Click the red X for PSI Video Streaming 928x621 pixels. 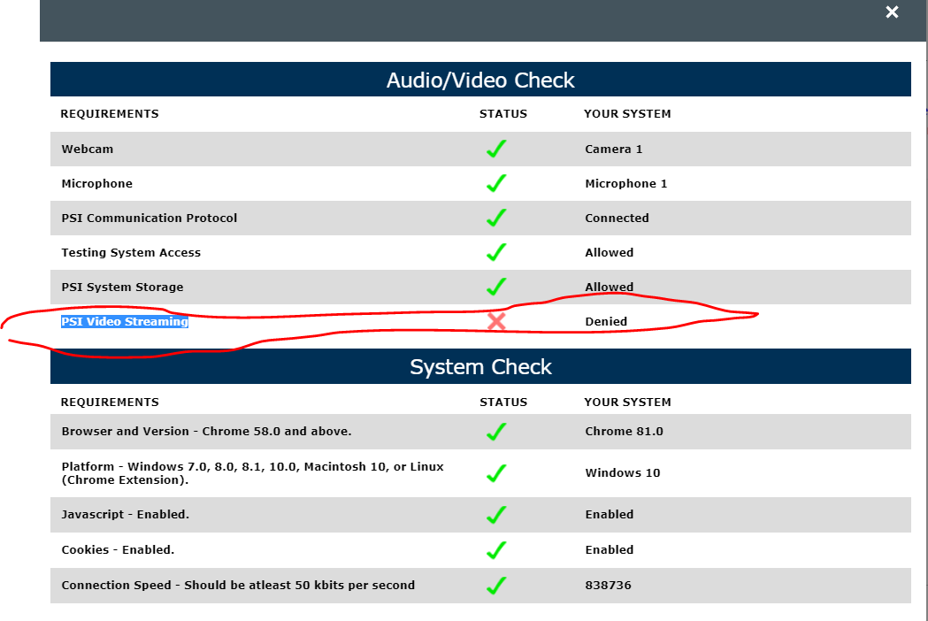[x=496, y=321]
